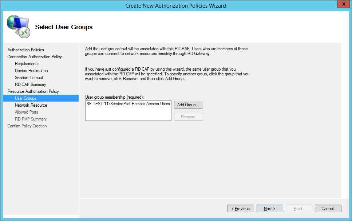Open the RD CAP Summary step
The width and height of the screenshot is (352, 221).
[31, 84]
